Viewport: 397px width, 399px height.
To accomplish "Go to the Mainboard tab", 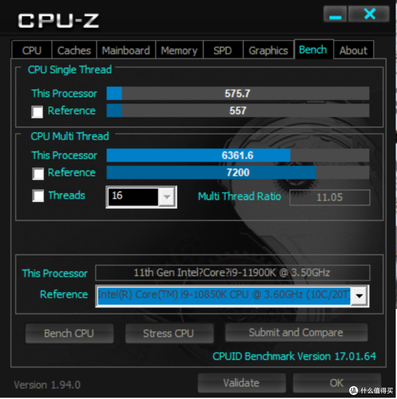I will tap(126, 50).
